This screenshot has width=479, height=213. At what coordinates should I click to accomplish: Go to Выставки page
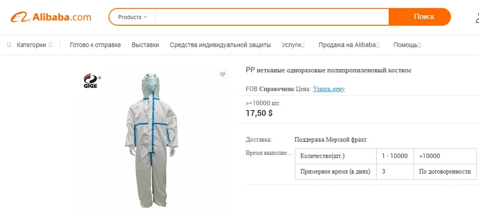(x=146, y=45)
